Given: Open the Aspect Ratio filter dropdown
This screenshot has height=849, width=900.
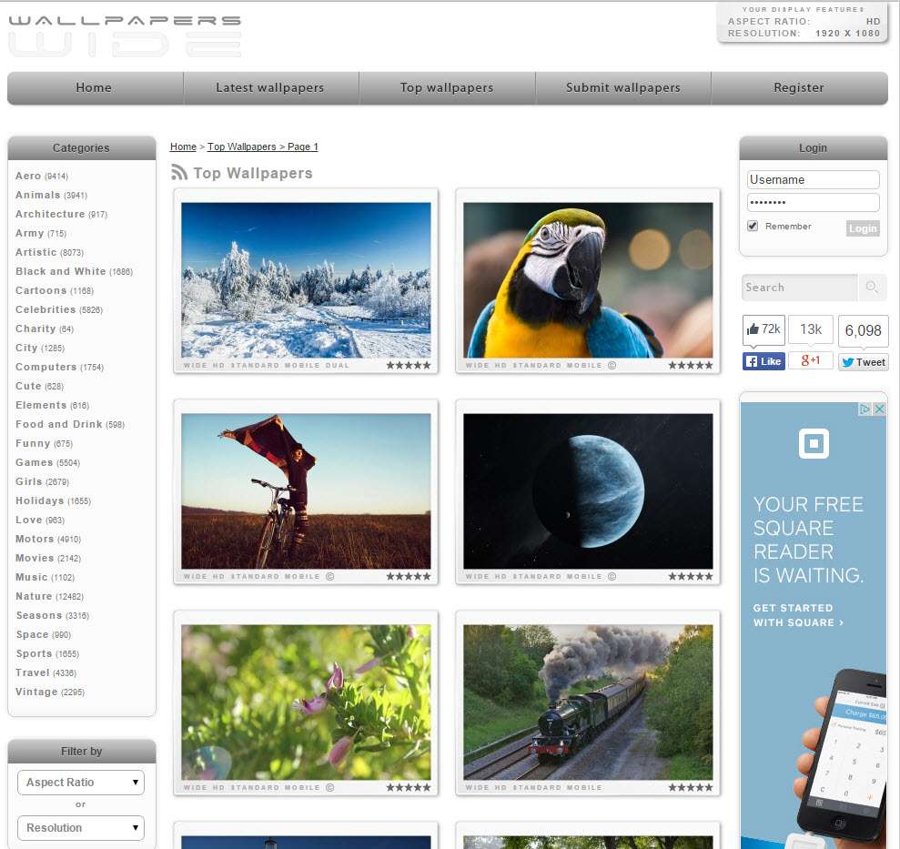Looking at the screenshot, I should tap(80, 782).
